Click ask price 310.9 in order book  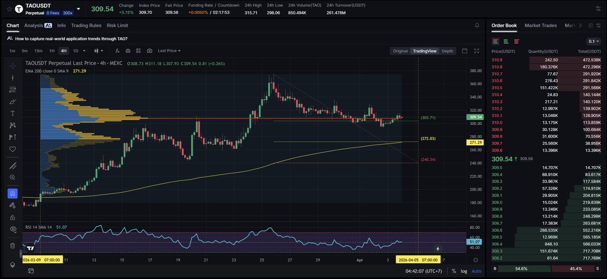(x=497, y=60)
